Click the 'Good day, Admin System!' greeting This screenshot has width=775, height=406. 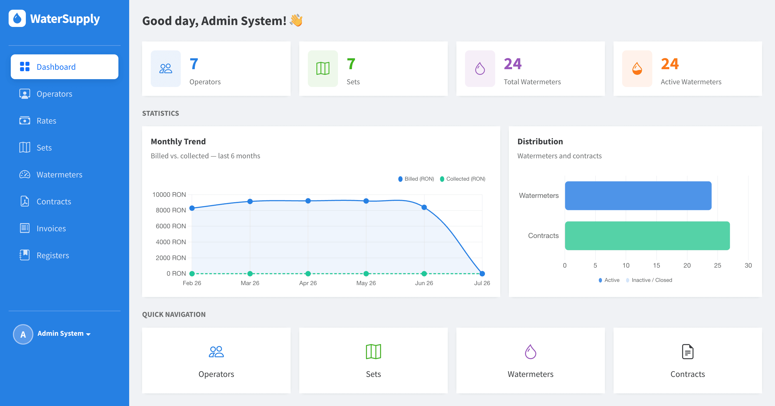tap(222, 21)
